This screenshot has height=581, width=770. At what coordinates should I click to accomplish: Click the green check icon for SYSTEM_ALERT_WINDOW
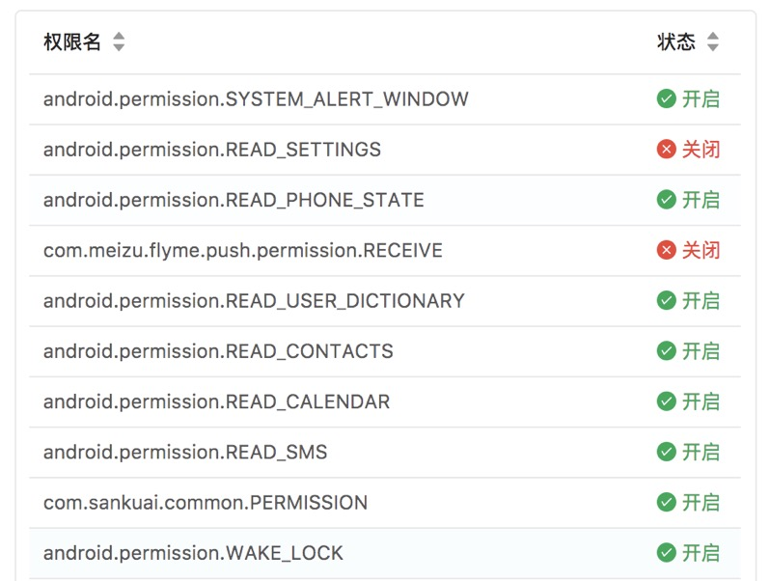pyautogui.click(x=666, y=99)
